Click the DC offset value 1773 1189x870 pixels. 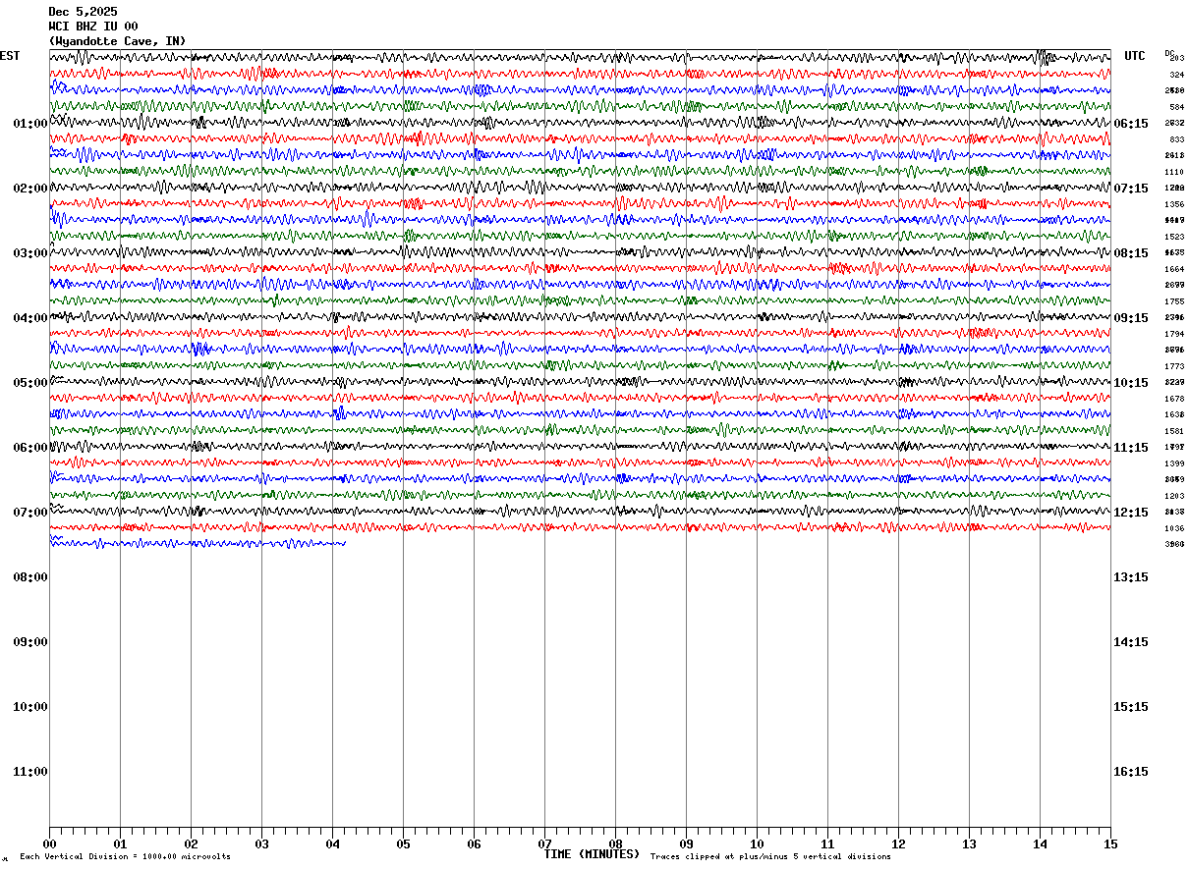[x=1175, y=366]
